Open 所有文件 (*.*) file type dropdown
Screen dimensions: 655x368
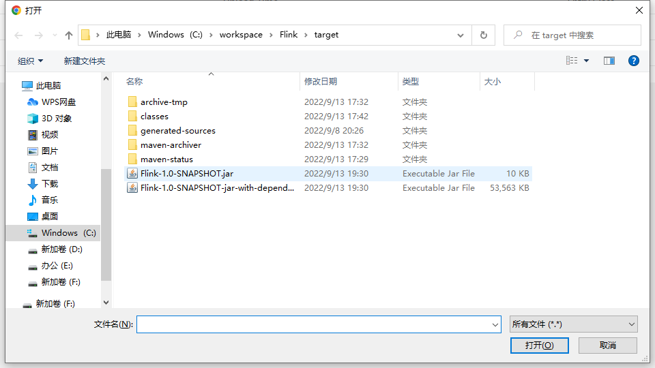tap(574, 324)
